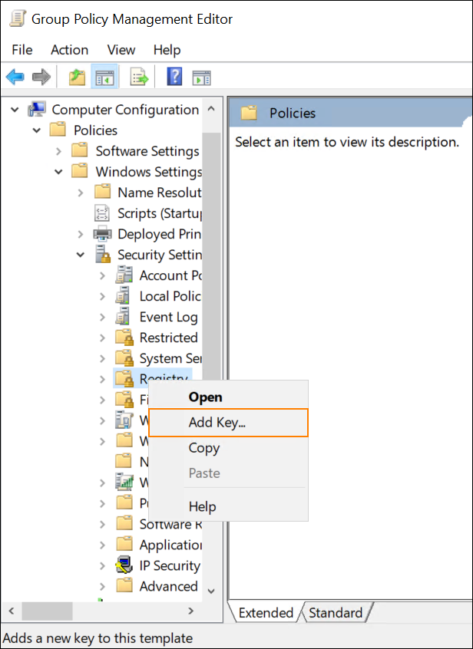Expand the Software Settings node
473x649 pixels.
tap(59, 151)
